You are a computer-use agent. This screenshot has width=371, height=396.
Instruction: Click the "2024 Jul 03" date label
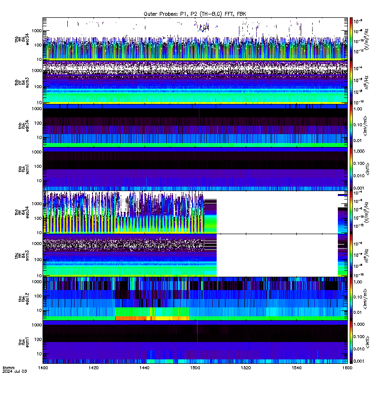[15, 371]
